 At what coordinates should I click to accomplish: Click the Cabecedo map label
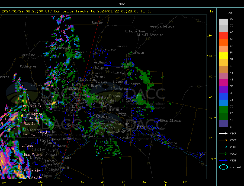33,118
